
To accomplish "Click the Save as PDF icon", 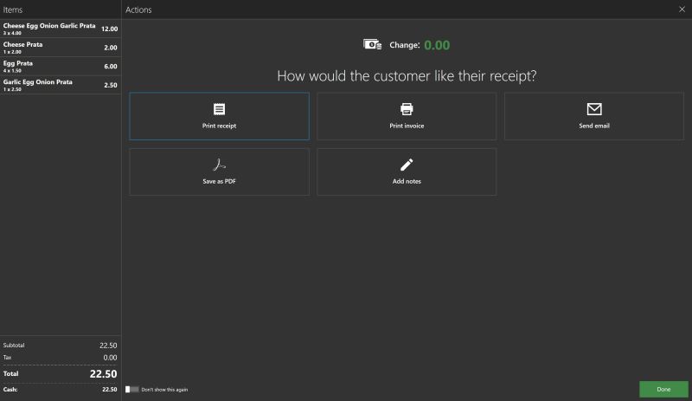I will [219, 165].
